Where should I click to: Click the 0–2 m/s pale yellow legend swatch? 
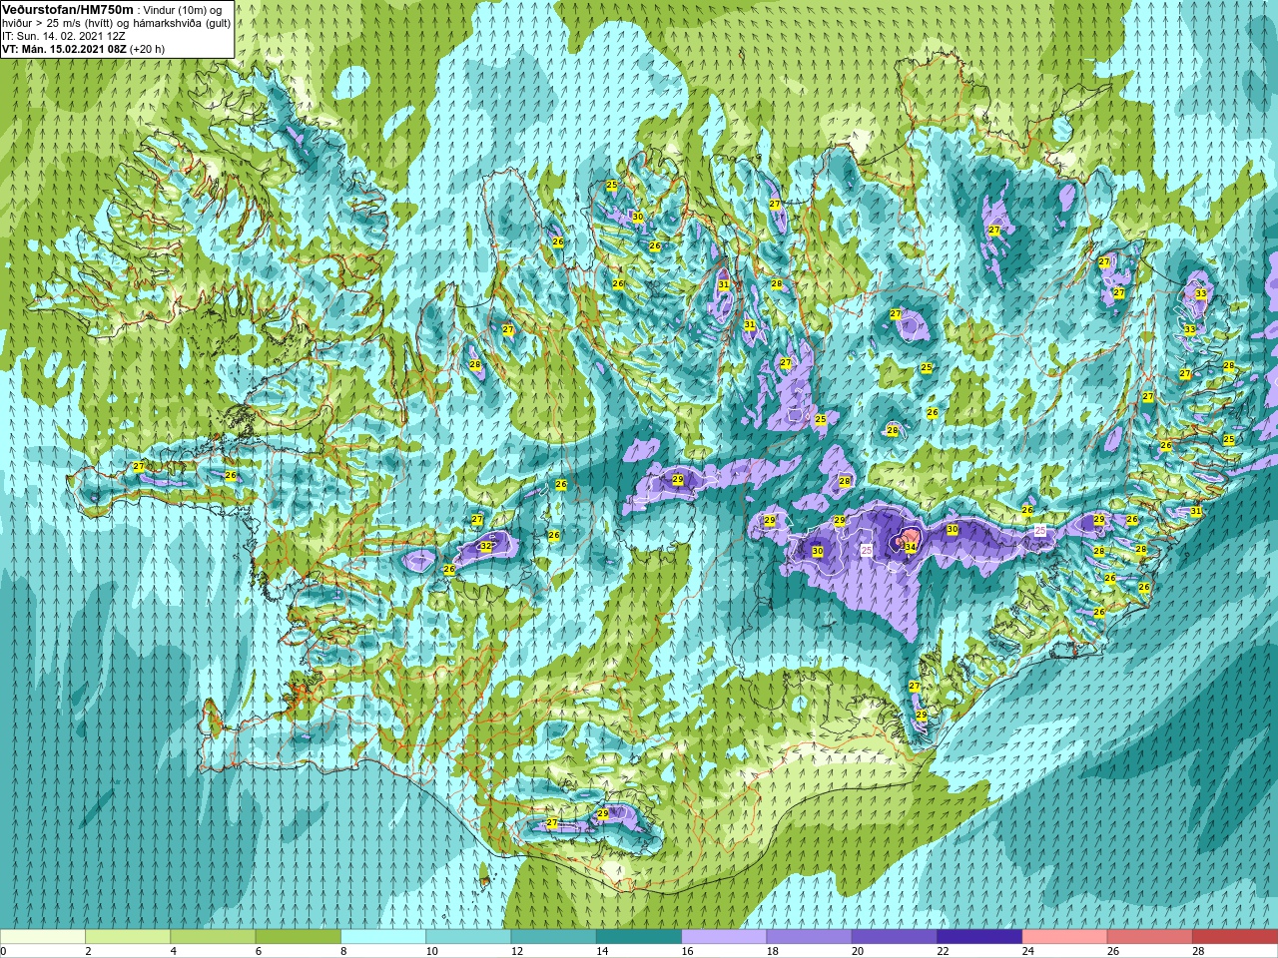[43, 937]
